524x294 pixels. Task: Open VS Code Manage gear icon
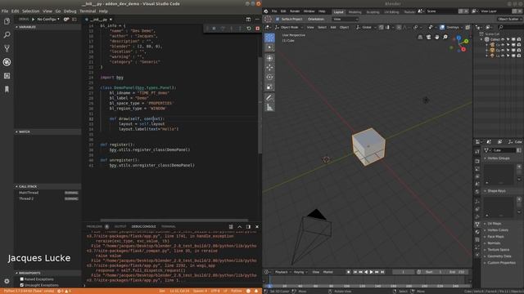tap(7, 281)
